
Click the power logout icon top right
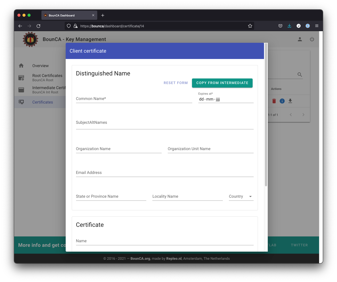(x=312, y=39)
